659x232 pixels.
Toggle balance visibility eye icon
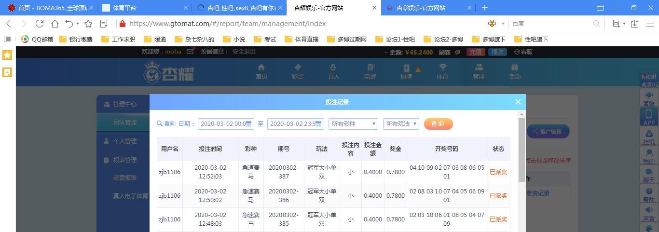[457, 52]
